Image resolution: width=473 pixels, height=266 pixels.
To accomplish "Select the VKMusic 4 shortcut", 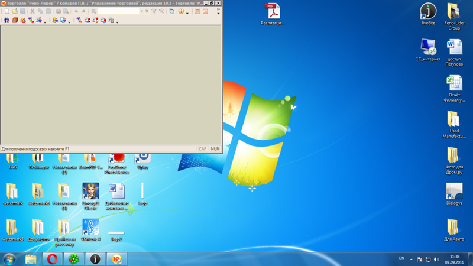I will click(x=90, y=230).
